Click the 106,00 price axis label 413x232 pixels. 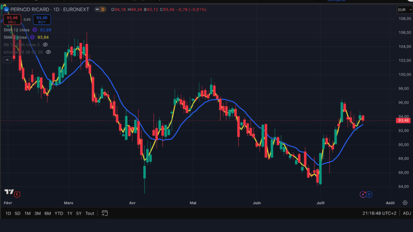(405, 33)
